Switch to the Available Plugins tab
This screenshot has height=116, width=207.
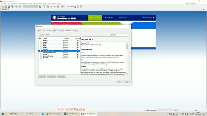49,31
